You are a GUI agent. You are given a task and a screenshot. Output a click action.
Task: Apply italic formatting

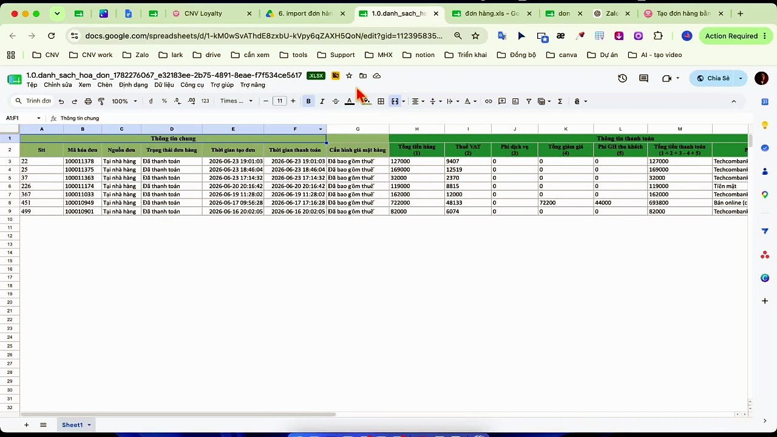tap(322, 101)
